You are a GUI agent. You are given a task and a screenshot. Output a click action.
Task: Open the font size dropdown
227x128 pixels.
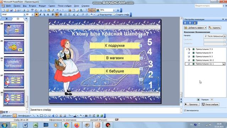coord(32,15)
